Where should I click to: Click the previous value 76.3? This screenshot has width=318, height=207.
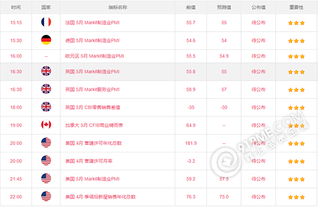(x=191, y=196)
